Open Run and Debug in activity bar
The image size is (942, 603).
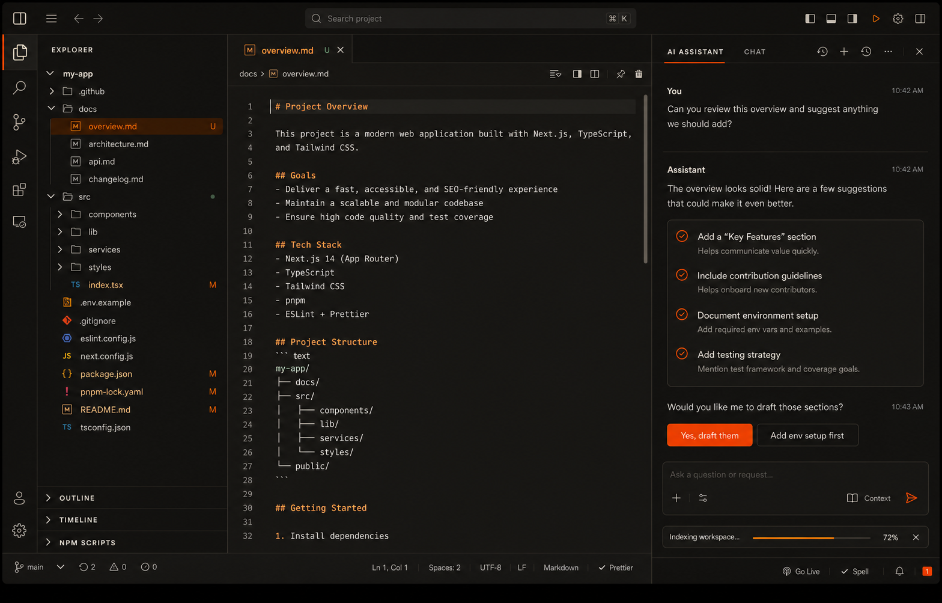point(20,157)
